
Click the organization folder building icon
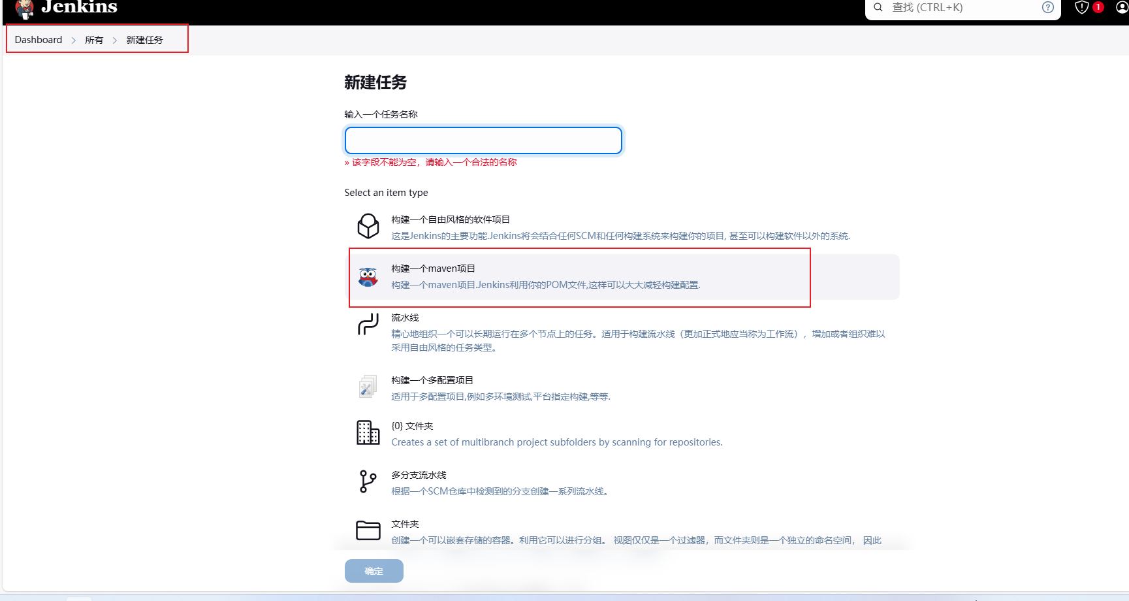[x=368, y=432]
